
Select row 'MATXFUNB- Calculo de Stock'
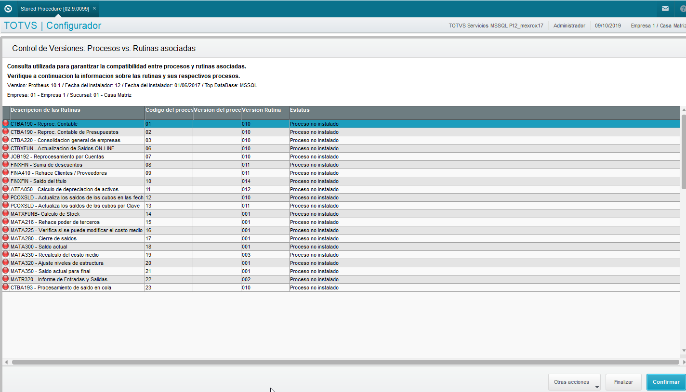[341, 214]
